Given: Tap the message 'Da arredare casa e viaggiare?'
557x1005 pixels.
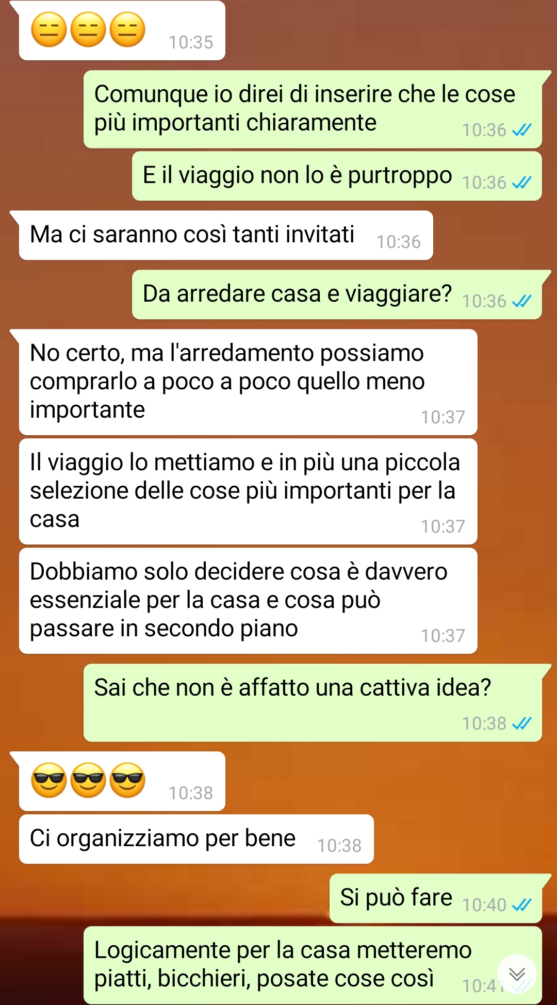Looking at the screenshot, I should (337, 294).
